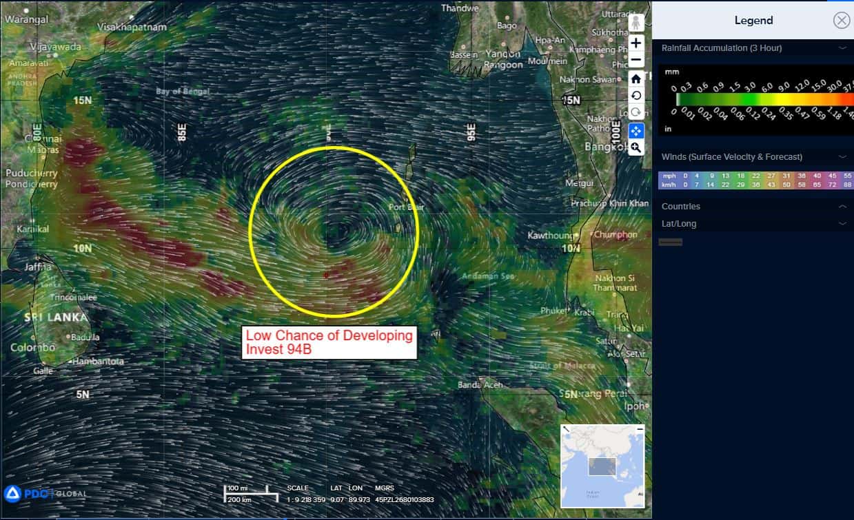
Task: Go to next map extent
Action: pyautogui.click(x=636, y=113)
